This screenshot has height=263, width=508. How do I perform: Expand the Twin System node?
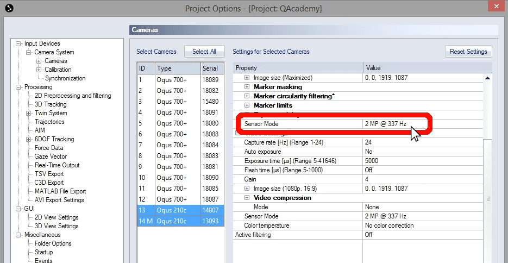29,113
